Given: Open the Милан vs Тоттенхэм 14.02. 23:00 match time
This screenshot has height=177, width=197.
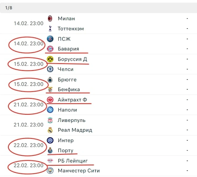Looking at the screenshot, I should click(x=29, y=23).
